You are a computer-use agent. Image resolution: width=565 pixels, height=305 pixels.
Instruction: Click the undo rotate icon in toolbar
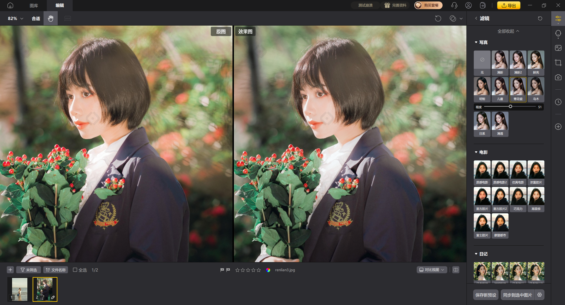(438, 19)
